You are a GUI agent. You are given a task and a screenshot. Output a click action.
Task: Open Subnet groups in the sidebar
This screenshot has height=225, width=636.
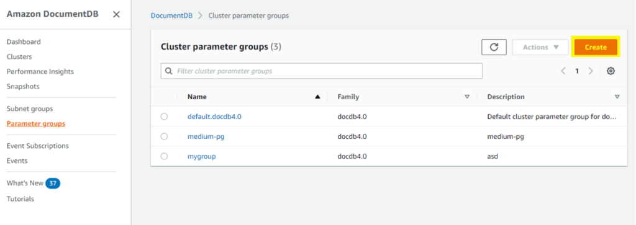(30, 109)
